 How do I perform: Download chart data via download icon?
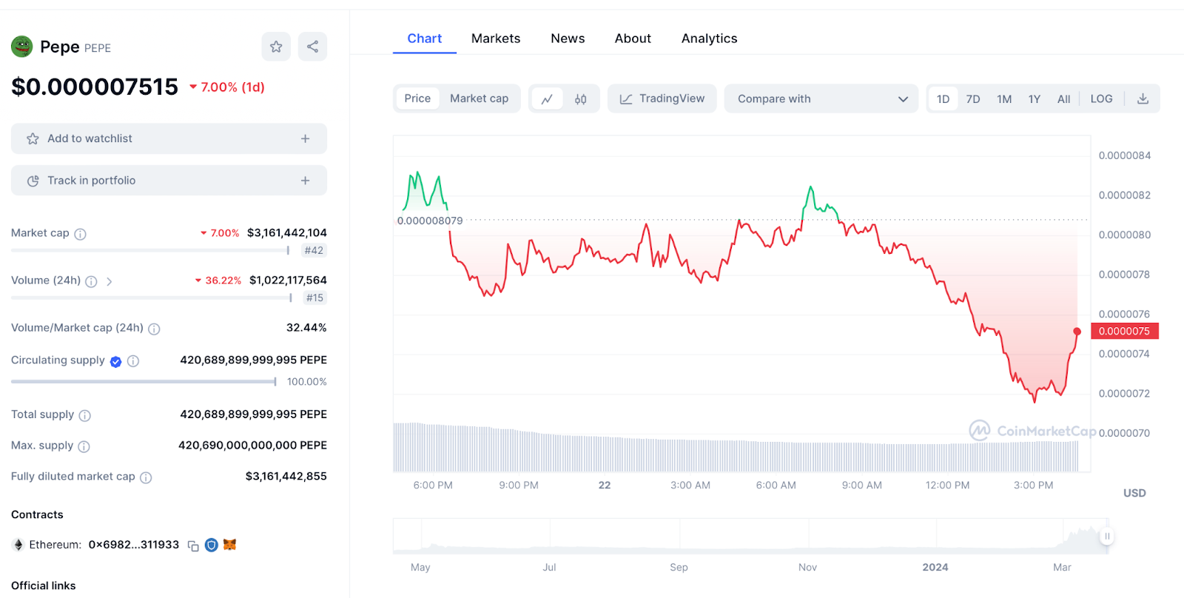tap(1143, 98)
